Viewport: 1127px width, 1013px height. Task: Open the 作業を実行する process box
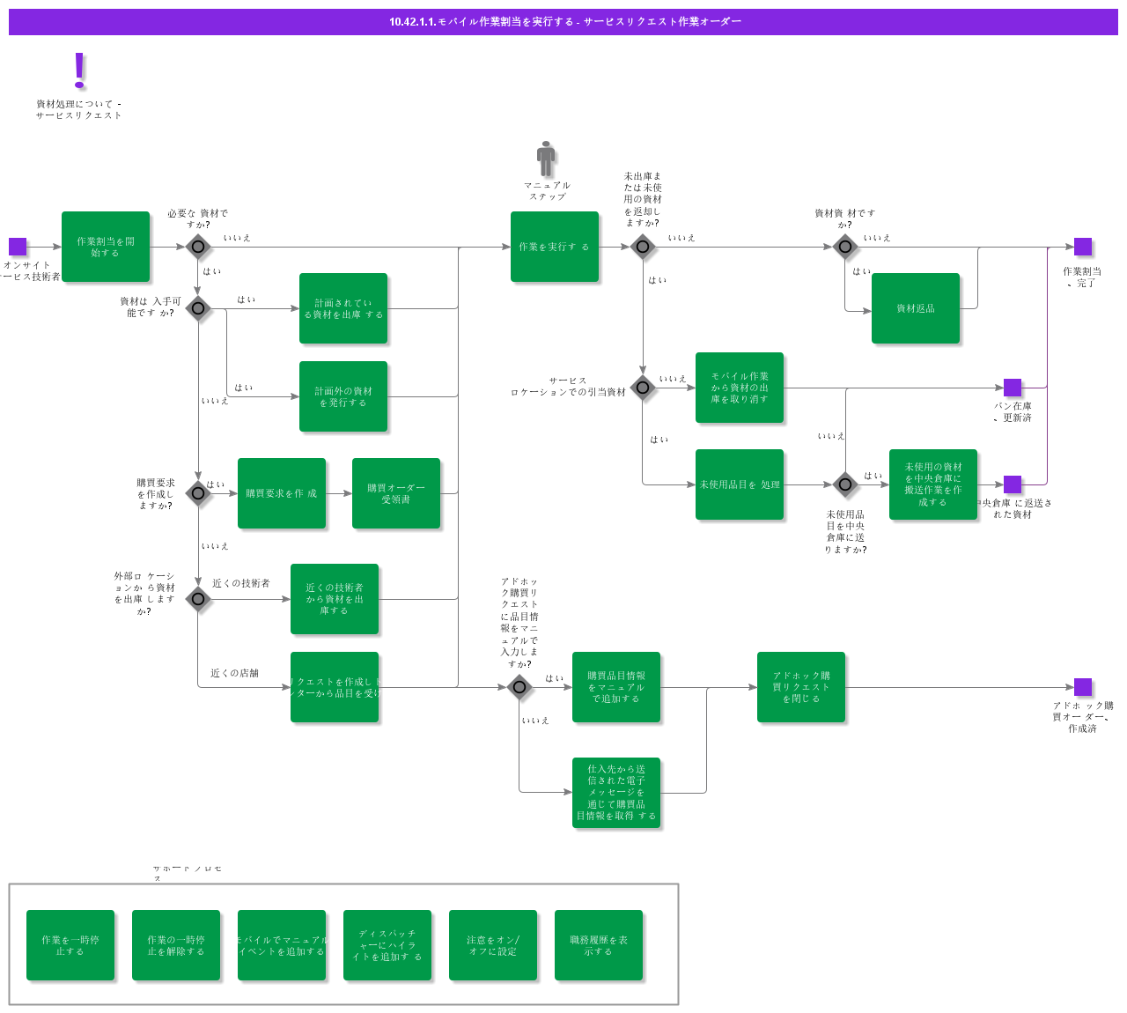555,247
